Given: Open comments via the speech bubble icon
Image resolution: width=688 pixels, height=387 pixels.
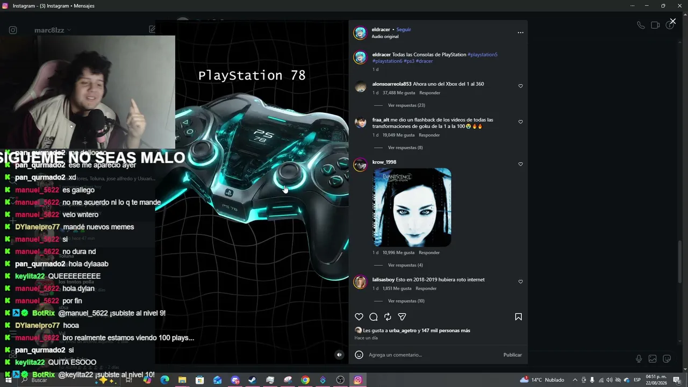Looking at the screenshot, I should pyautogui.click(x=374, y=317).
